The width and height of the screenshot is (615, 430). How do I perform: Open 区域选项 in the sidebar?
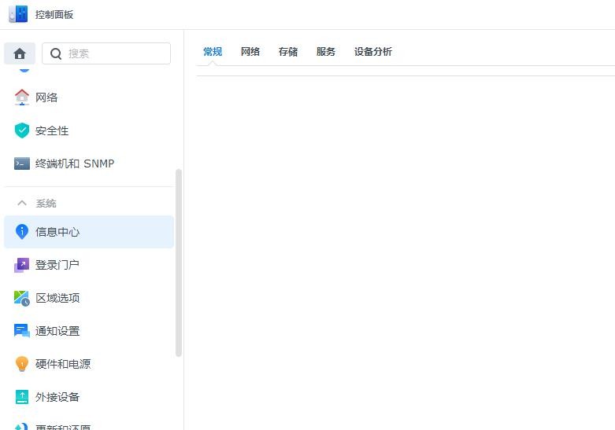click(x=57, y=298)
